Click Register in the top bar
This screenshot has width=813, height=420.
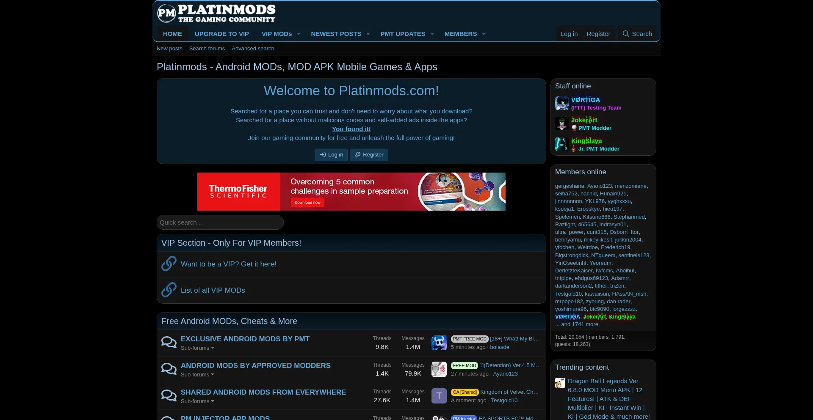tap(598, 34)
